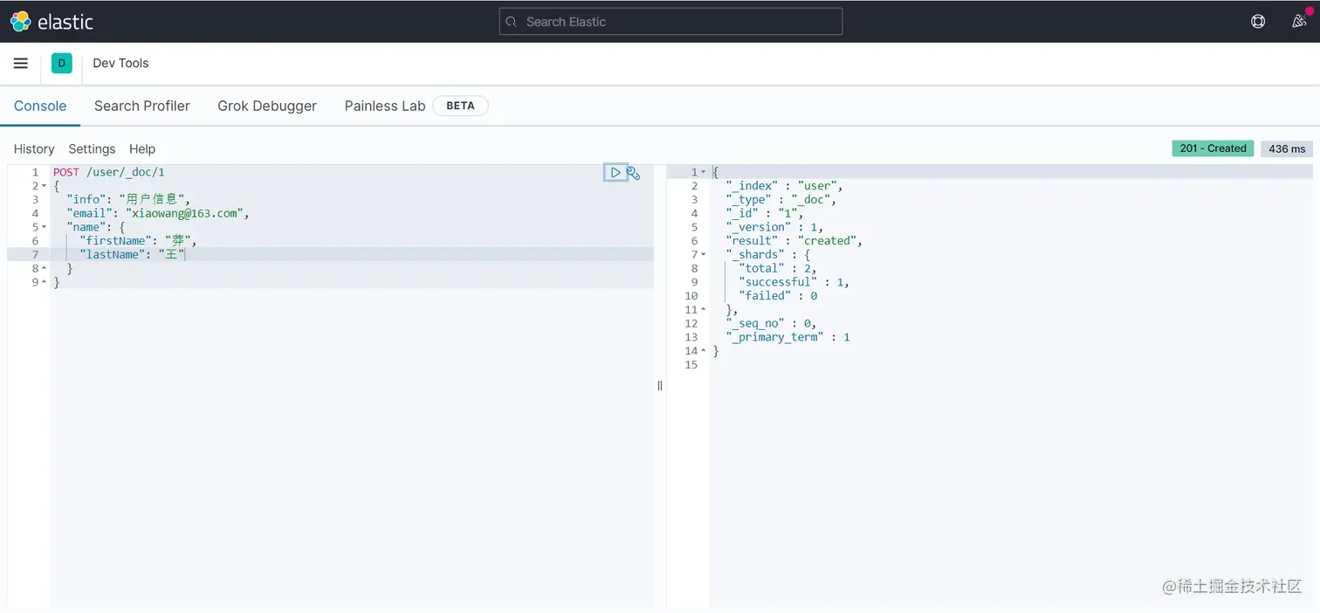Image resolution: width=1320 pixels, height=613 pixels.
Task: Click the panel resize handle between editors
Action: coord(660,385)
